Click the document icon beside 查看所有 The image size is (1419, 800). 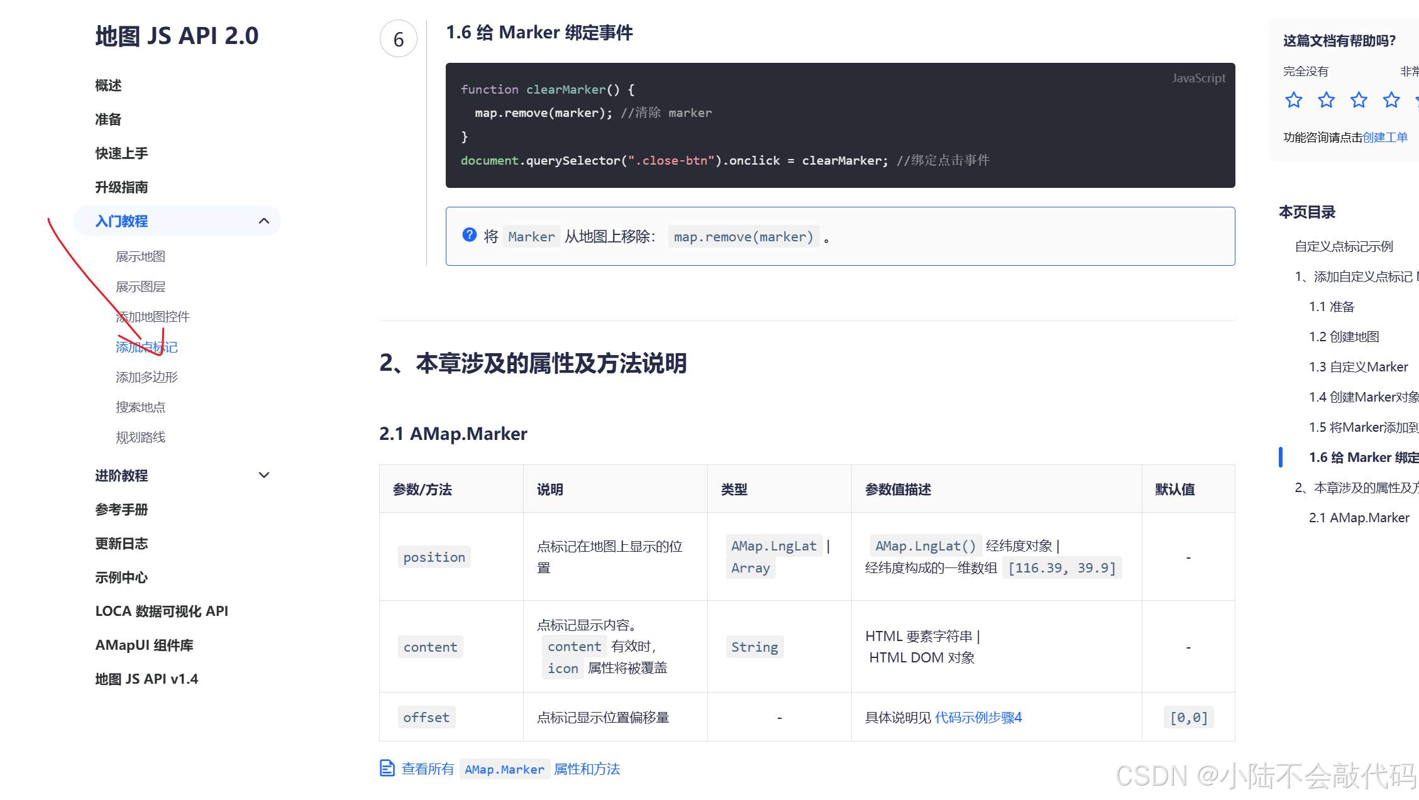tap(387, 768)
